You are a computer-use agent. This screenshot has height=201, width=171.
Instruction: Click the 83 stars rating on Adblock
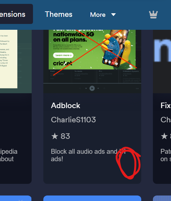coord(60,136)
